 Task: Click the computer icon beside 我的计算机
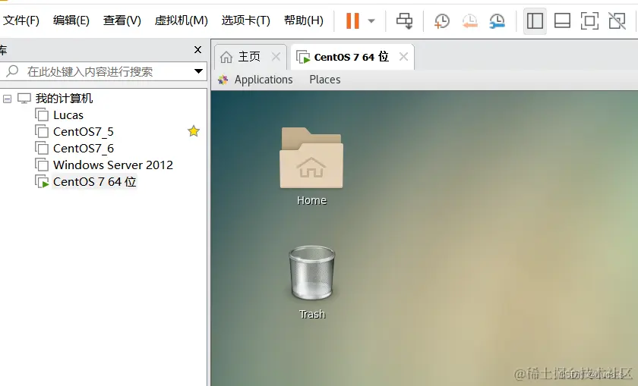(24, 99)
